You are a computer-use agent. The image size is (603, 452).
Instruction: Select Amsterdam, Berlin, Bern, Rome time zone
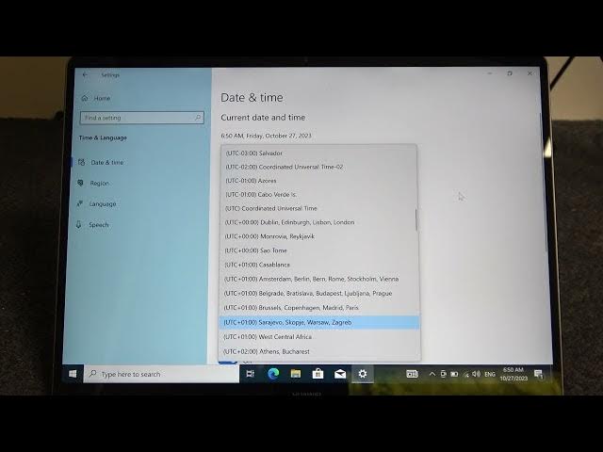click(319, 279)
